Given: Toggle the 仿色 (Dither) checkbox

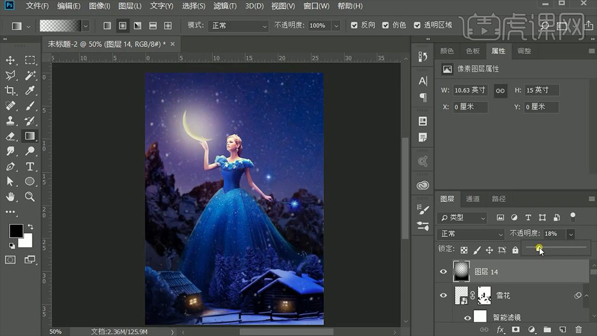Looking at the screenshot, I should (x=385, y=25).
